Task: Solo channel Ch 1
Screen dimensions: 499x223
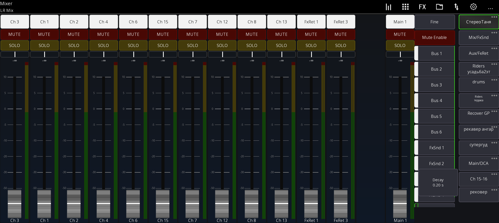Action: 44,45
